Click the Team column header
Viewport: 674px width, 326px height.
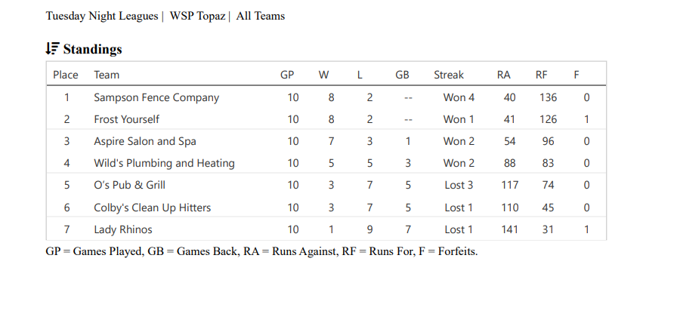pos(107,75)
